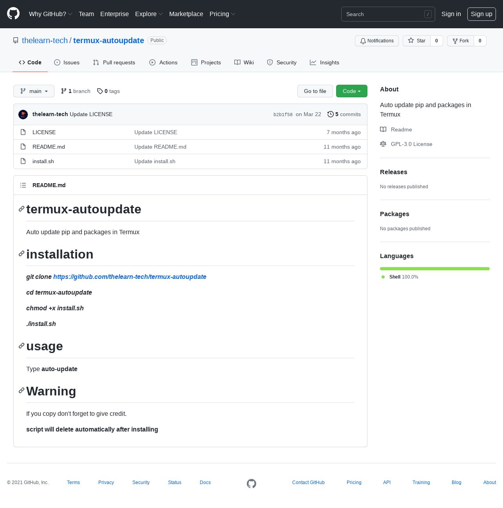Viewport: 503px width, 508px height.
Task: Open the Actions tab
Action: point(163,62)
